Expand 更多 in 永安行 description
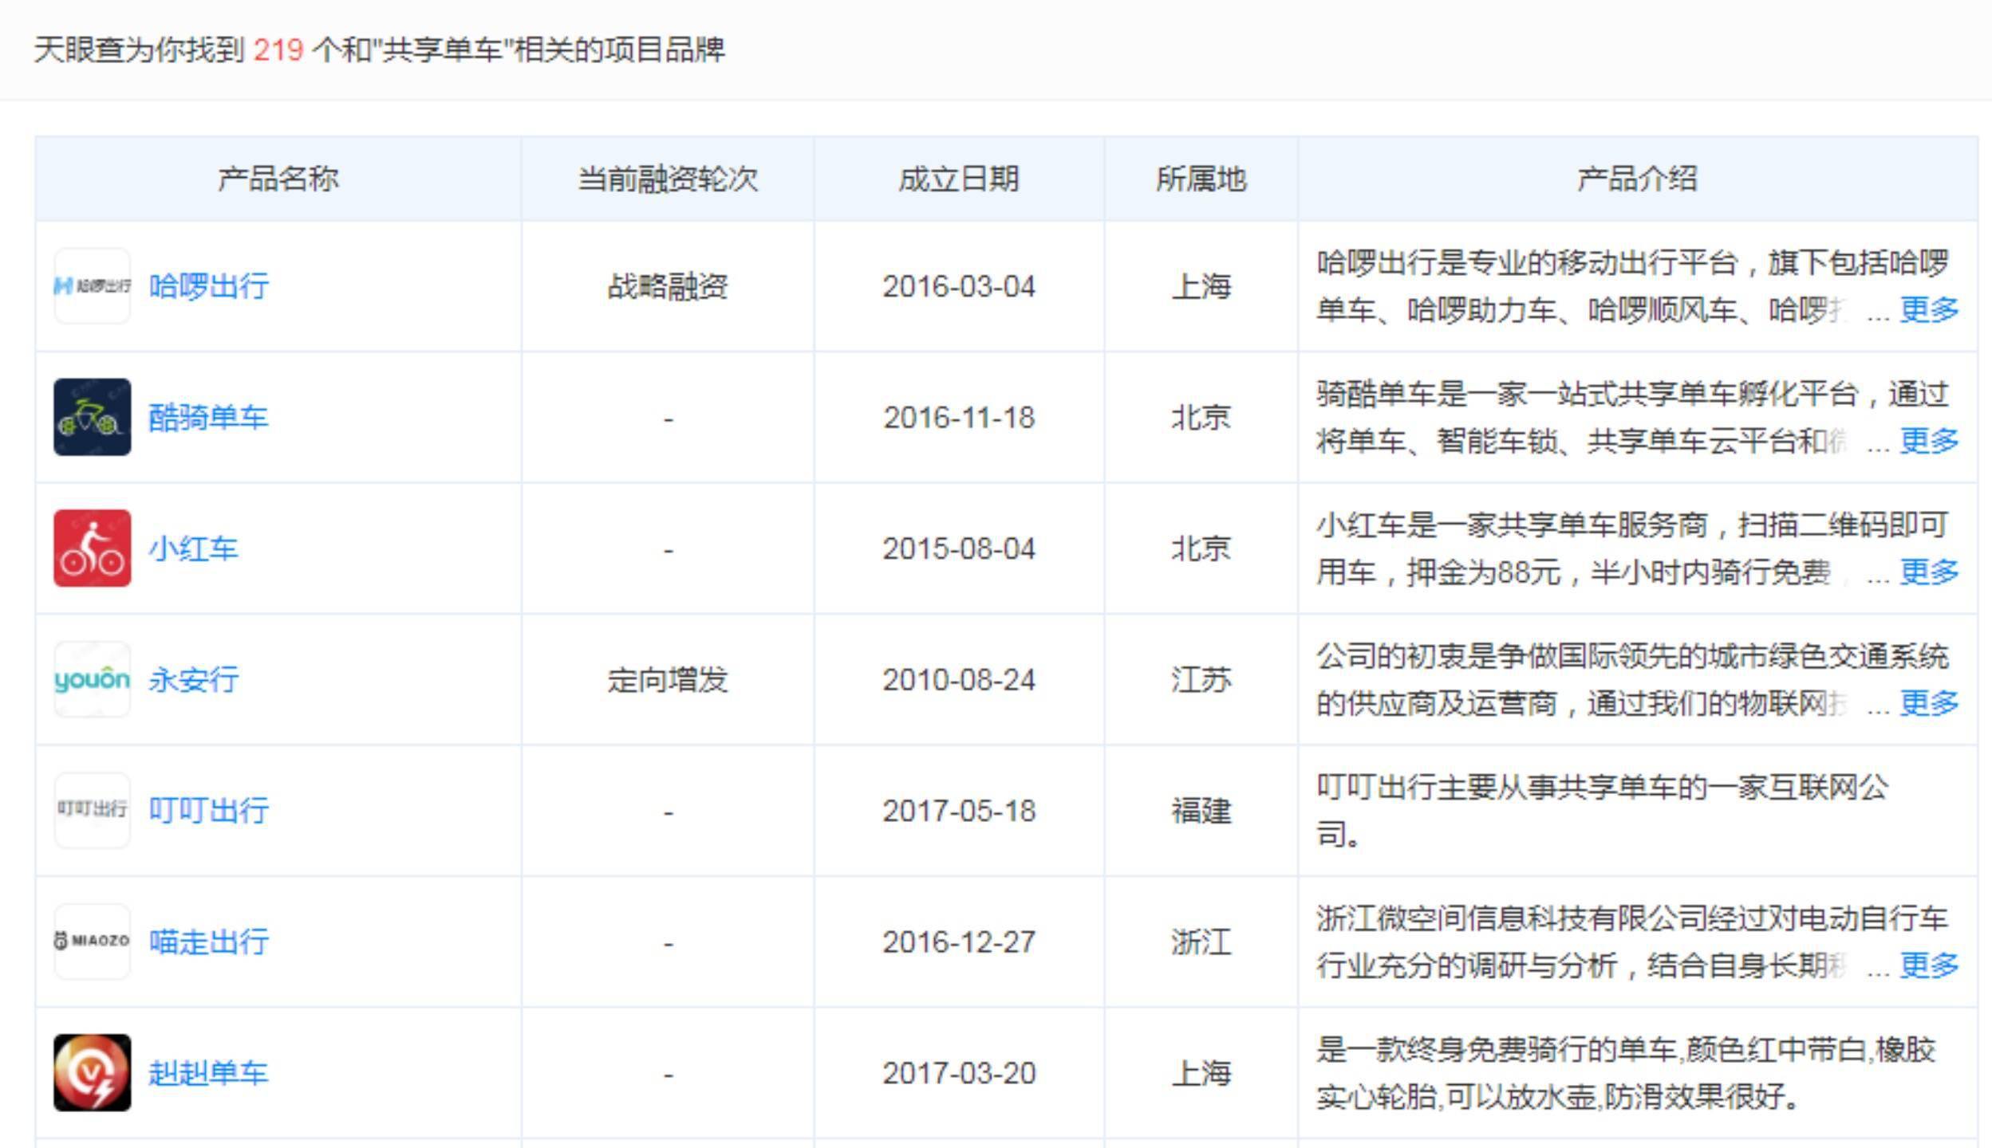This screenshot has height=1148, width=1992. [x=1929, y=703]
